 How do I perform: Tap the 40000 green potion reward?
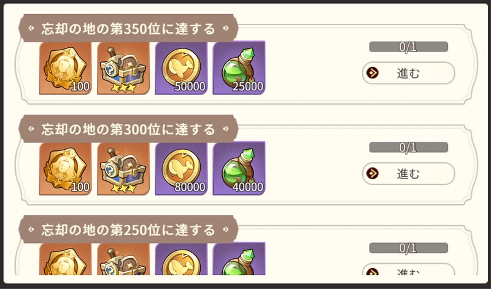(x=239, y=169)
